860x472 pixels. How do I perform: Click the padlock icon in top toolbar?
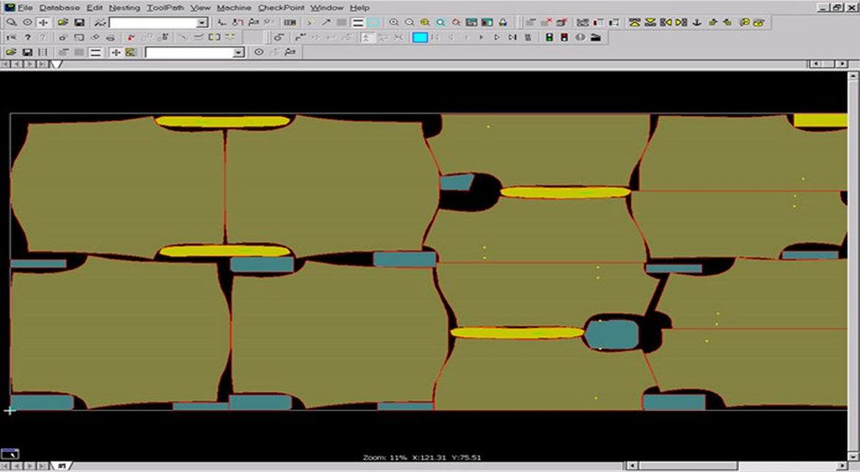click(x=503, y=22)
